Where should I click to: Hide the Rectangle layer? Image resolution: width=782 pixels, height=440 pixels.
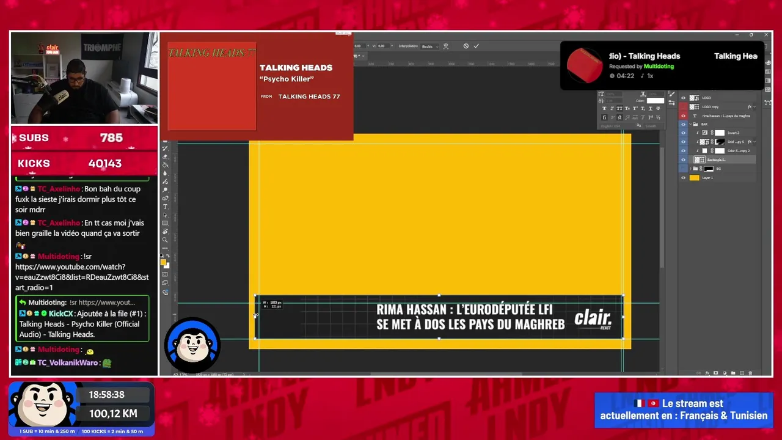(x=683, y=159)
